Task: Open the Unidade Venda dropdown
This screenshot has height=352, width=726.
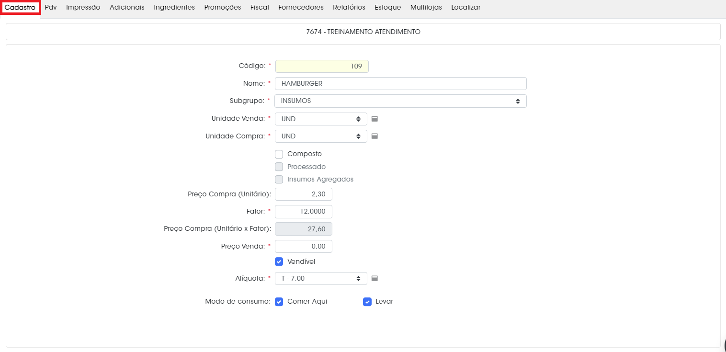Action: pos(321,119)
